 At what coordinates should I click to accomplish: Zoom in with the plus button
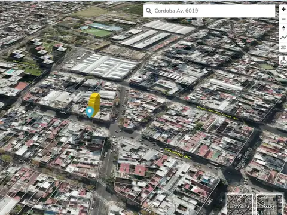tap(283, 10)
